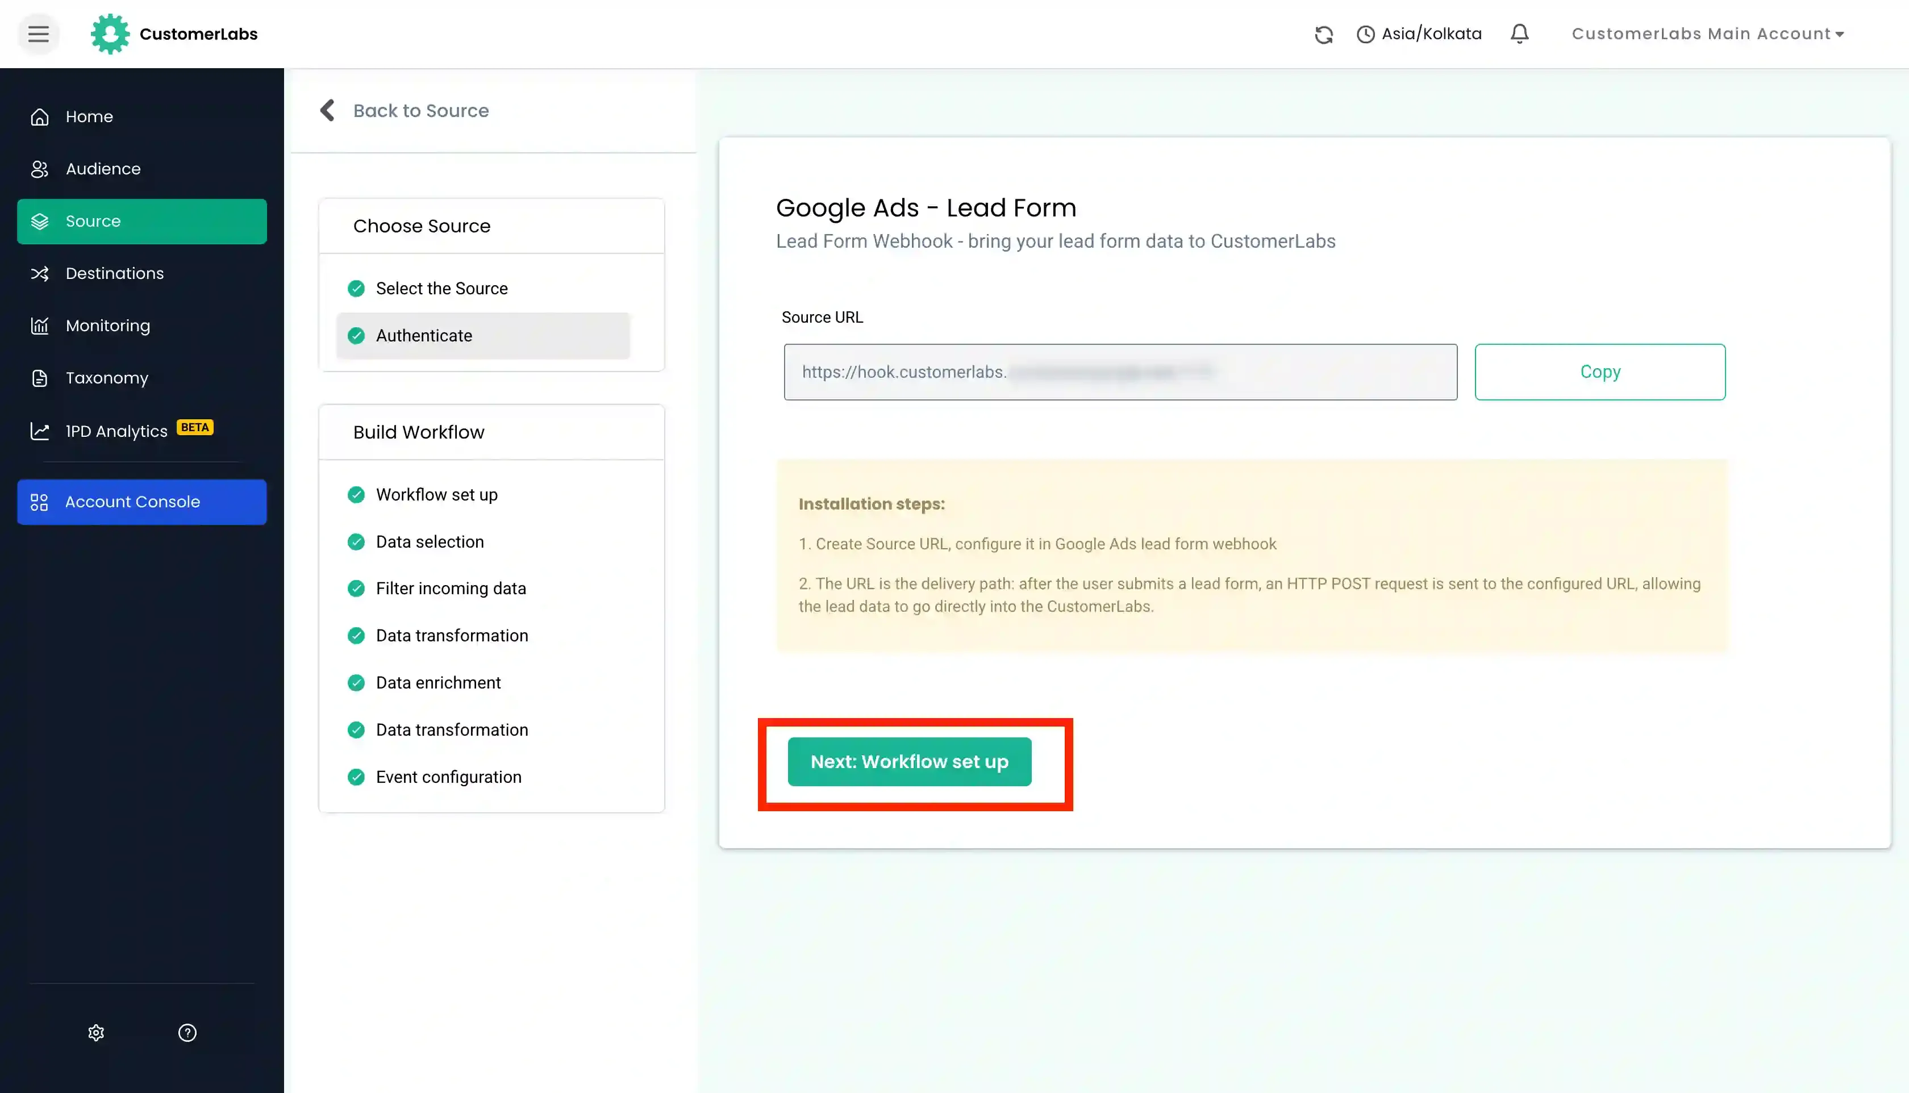Click the BETA badge
Image resolution: width=1909 pixels, height=1093 pixels.
pyautogui.click(x=195, y=427)
